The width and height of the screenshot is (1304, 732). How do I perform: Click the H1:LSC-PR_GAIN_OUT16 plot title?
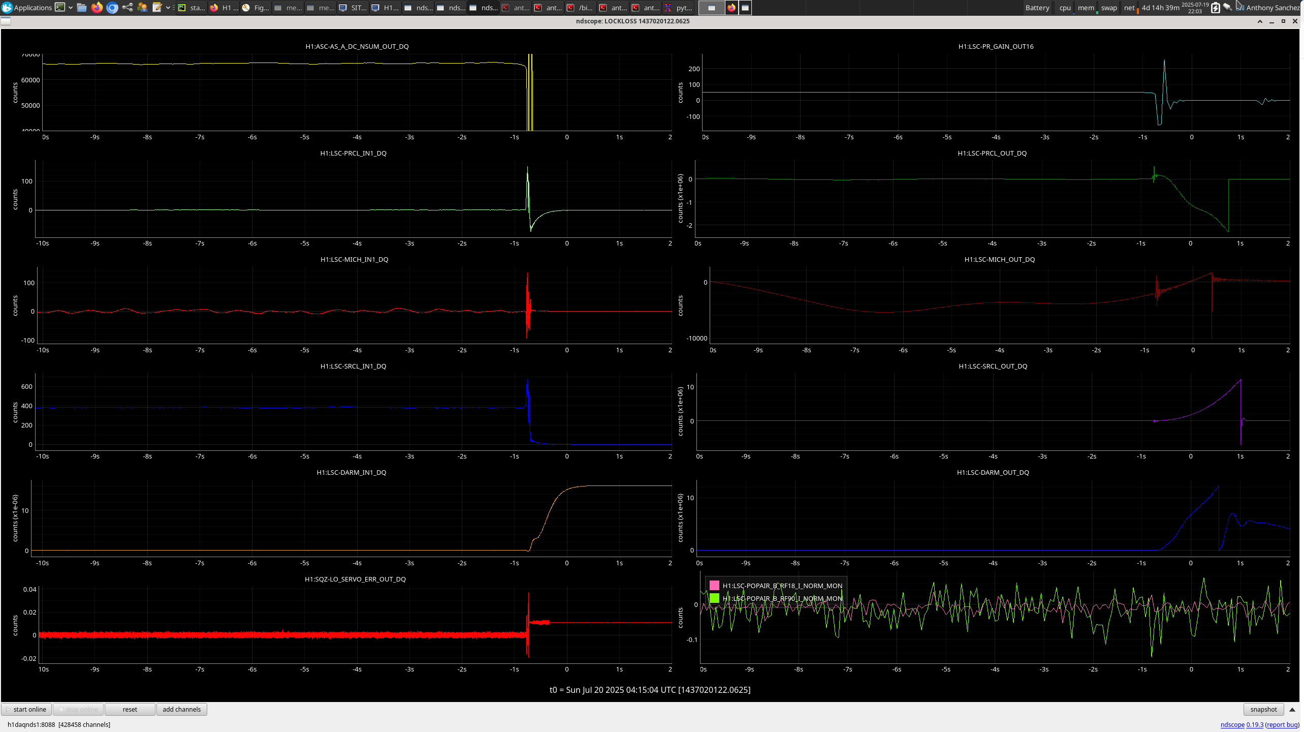point(996,46)
